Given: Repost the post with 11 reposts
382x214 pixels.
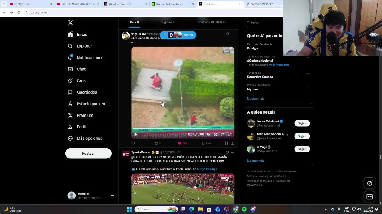Looking at the screenshot, I should pos(158,143).
